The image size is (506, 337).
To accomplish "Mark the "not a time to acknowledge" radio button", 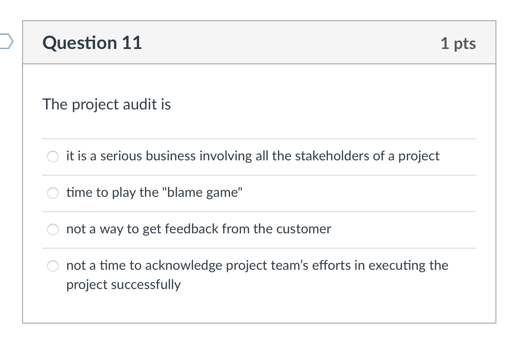I will tap(53, 266).
